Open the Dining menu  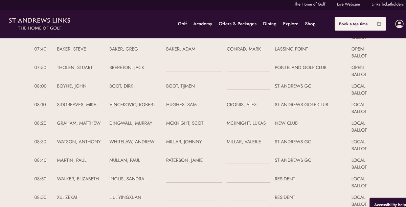click(x=270, y=24)
